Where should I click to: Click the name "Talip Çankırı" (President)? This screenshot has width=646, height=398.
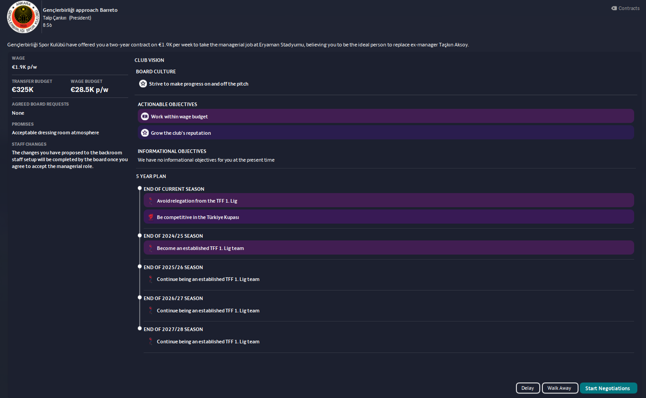pos(55,18)
